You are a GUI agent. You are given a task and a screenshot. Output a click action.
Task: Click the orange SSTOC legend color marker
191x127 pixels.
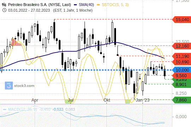98,5
